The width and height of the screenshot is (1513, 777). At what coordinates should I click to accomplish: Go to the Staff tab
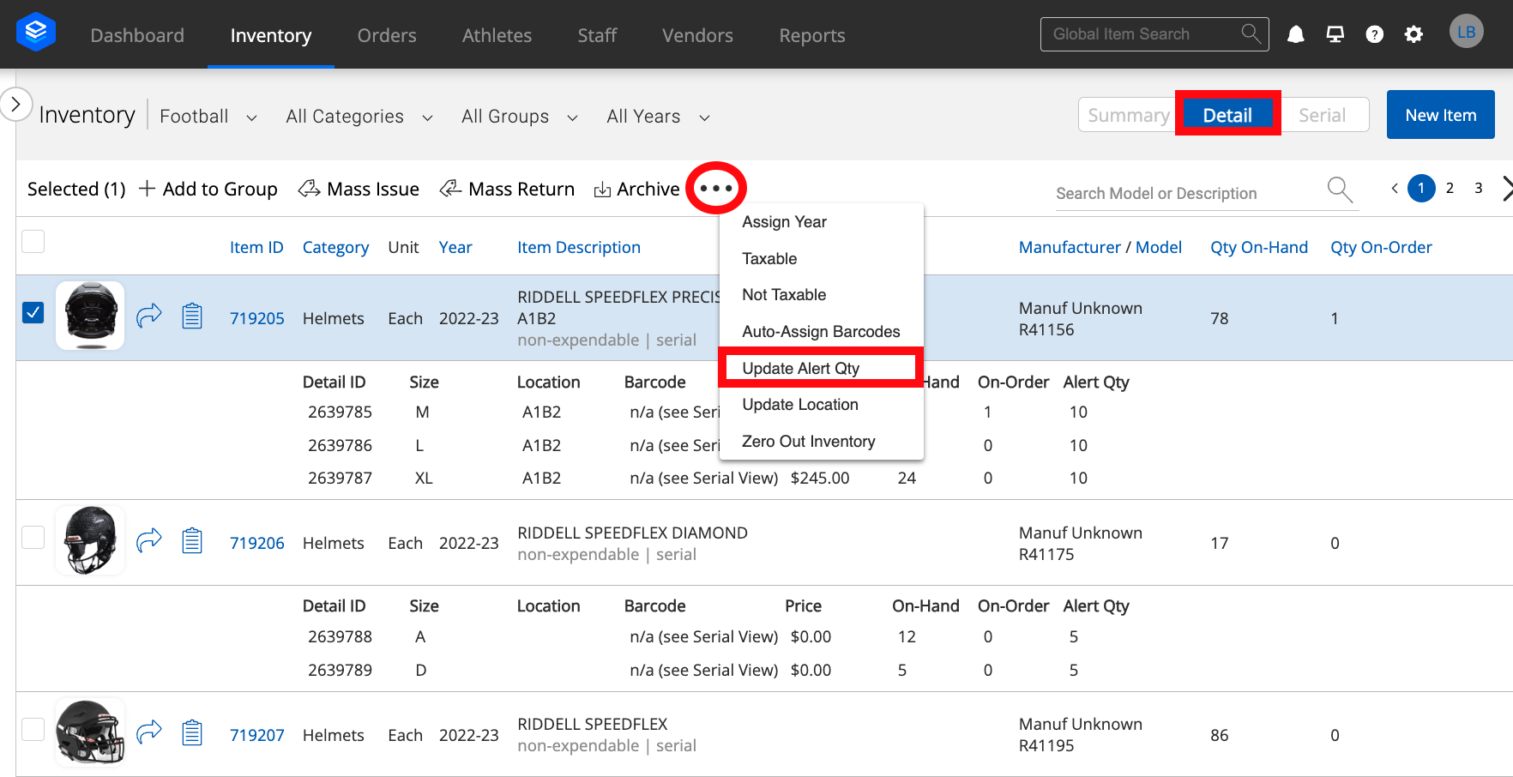[597, 35]
